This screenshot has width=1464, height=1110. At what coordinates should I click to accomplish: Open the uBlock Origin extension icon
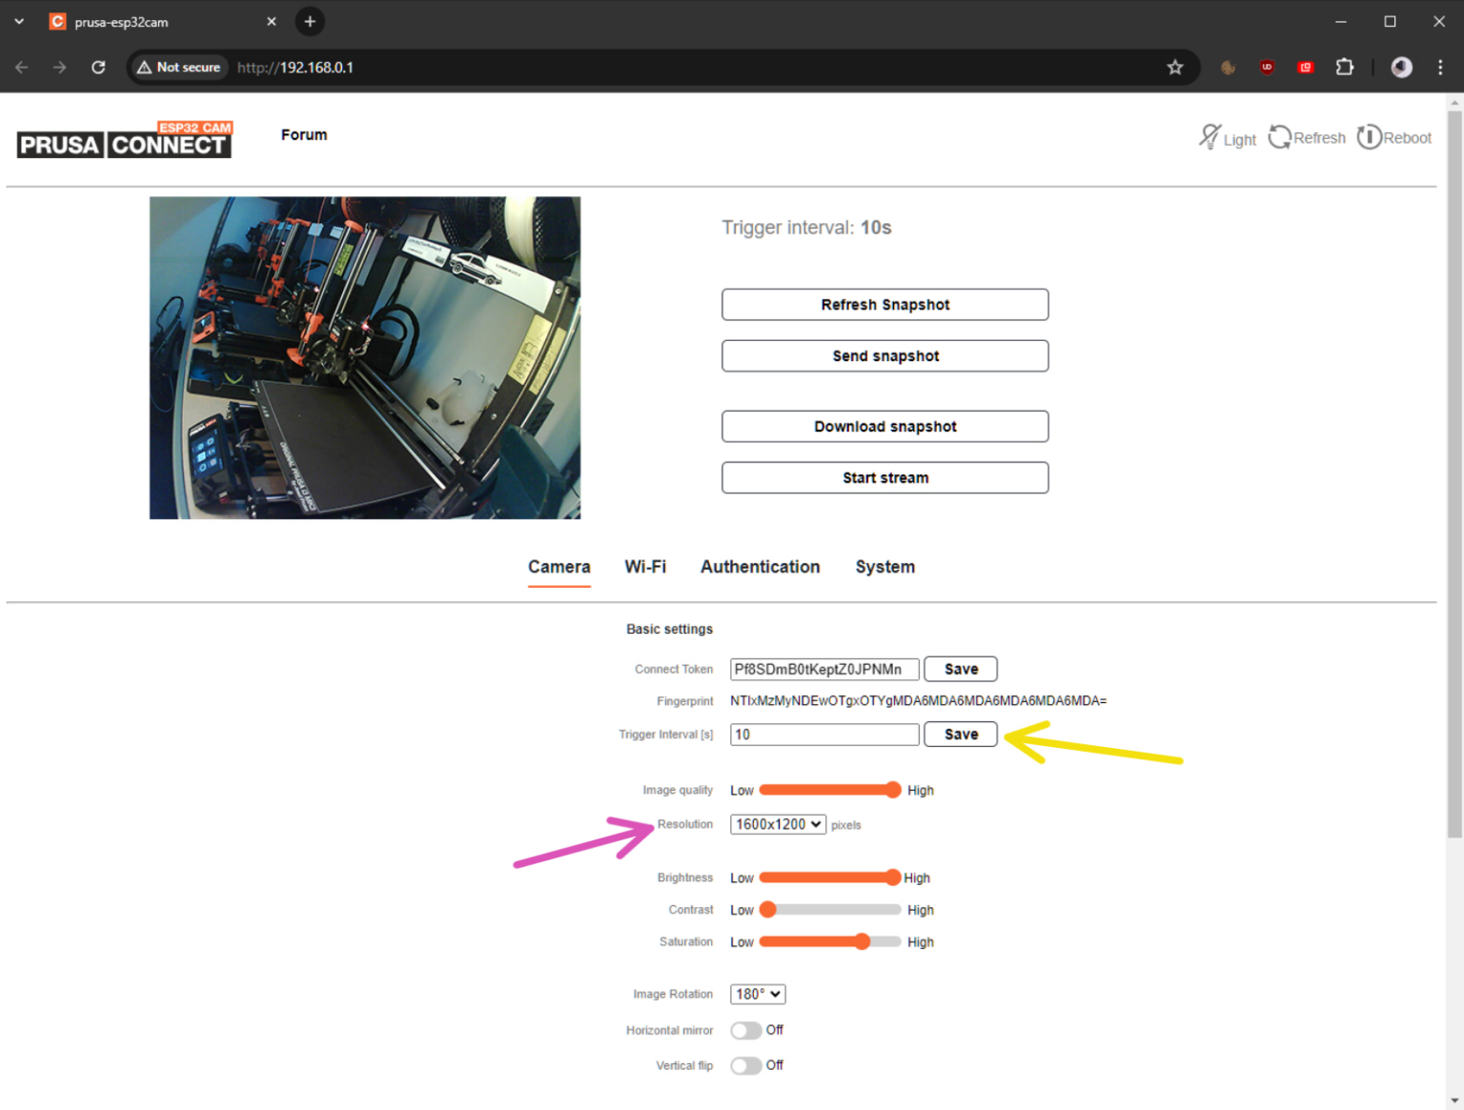tap(1267, 67)
